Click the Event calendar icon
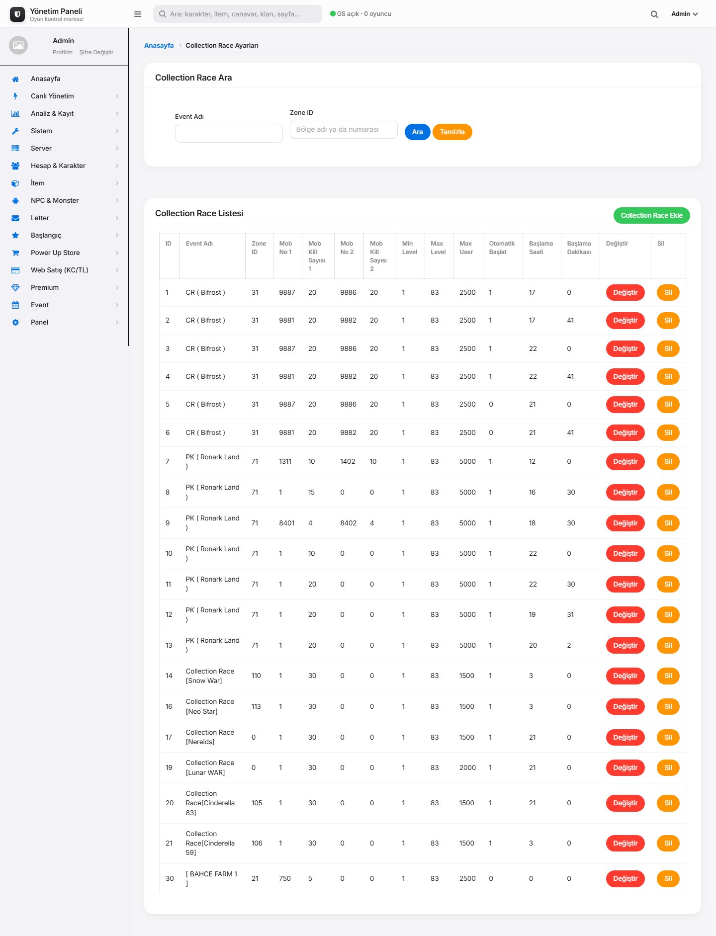The image size is (716, 936). [x=15, y=305]
